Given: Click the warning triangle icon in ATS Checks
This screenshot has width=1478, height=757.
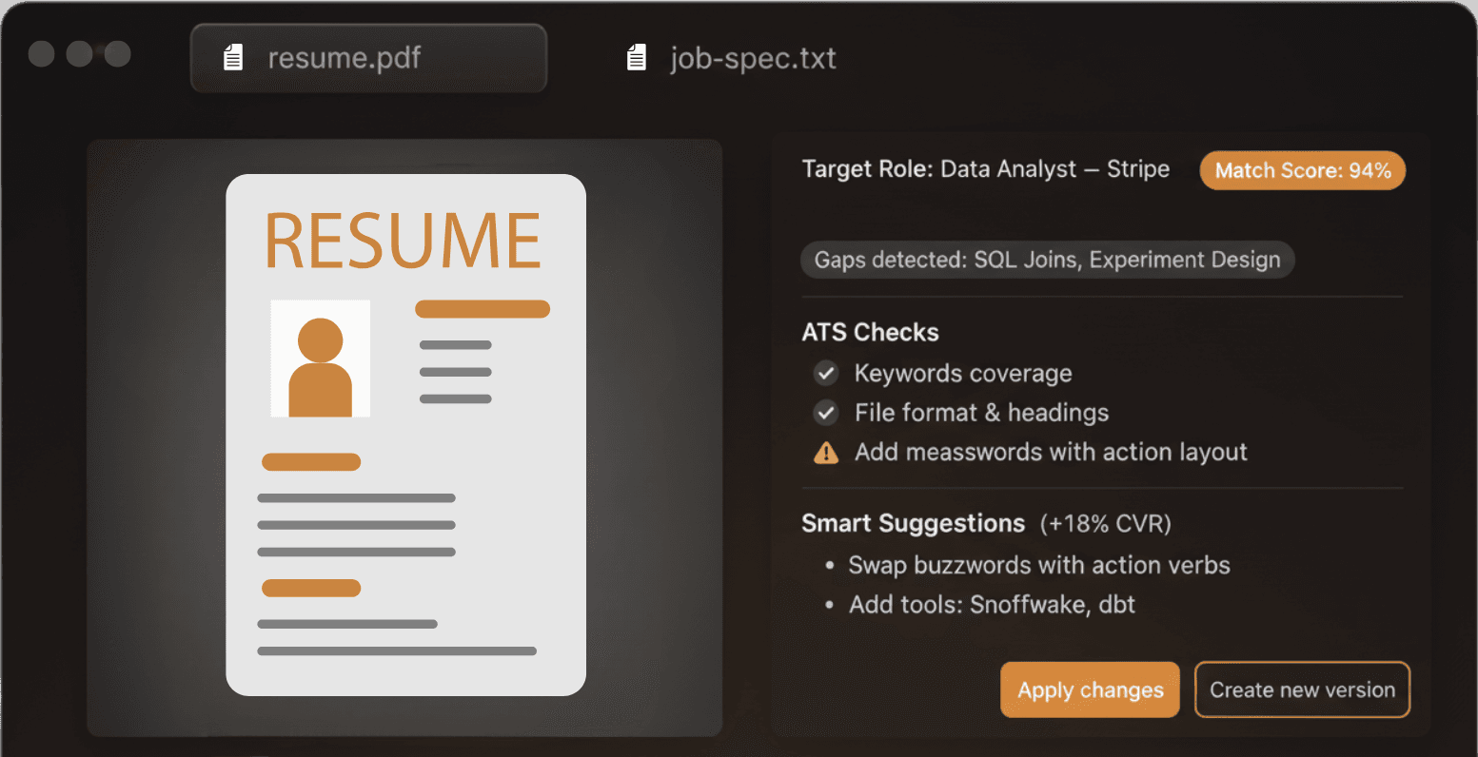Looking at the screenshot, I should [826, 453].
